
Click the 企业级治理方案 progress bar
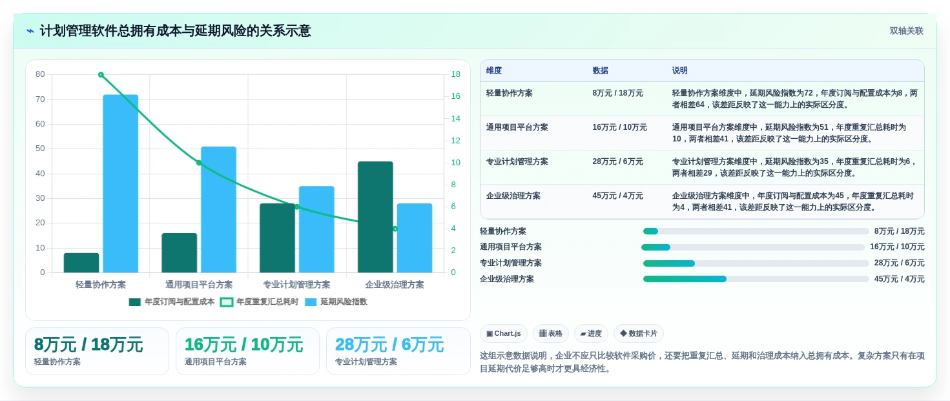tap(756, 279)
